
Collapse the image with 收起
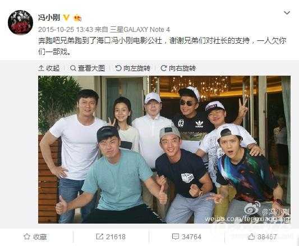tap(49, 68)
